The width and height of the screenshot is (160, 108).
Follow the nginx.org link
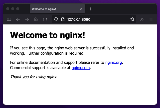tap(114, 63)
